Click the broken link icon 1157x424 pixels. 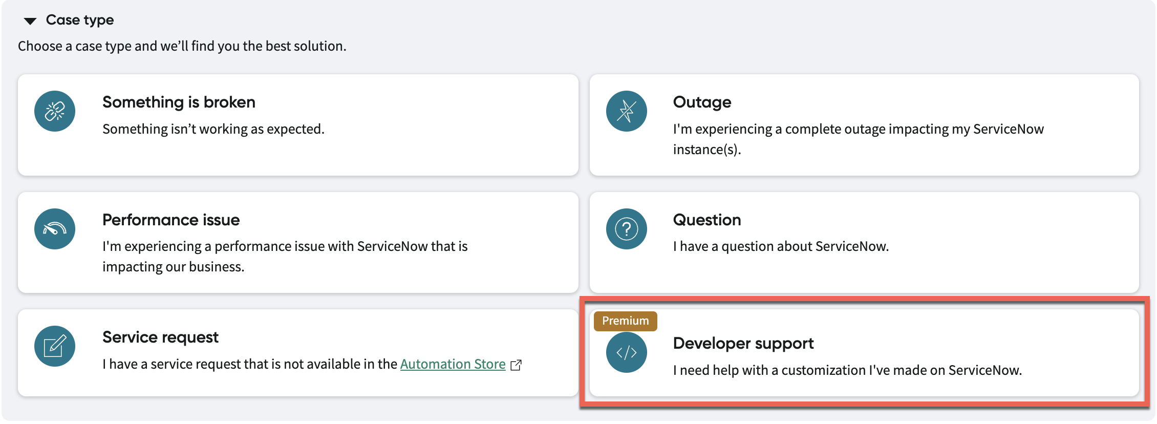pyautogui.click(x=55, y=111)
